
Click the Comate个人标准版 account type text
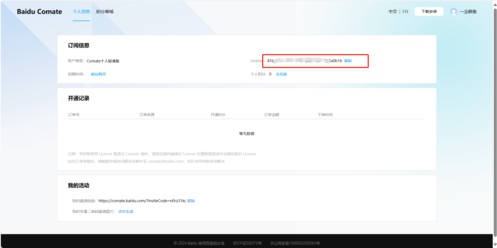click(x=103, y=61)
